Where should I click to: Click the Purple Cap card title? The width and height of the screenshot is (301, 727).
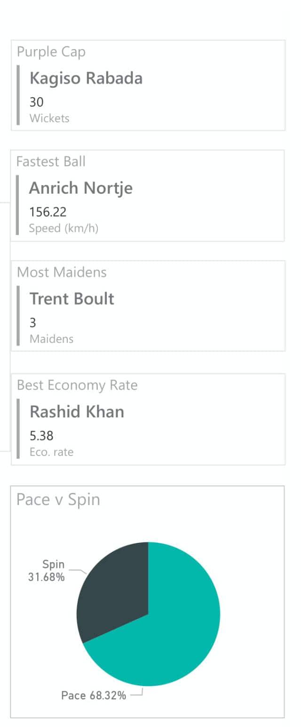51,52
